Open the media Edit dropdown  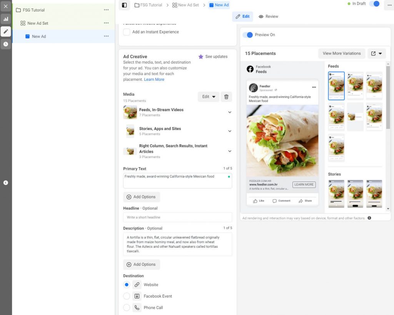tap(209, 97)
